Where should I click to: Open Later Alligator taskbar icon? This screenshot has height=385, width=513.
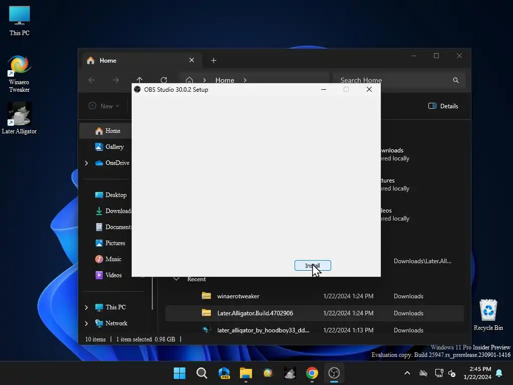click(x=290, y=373)
